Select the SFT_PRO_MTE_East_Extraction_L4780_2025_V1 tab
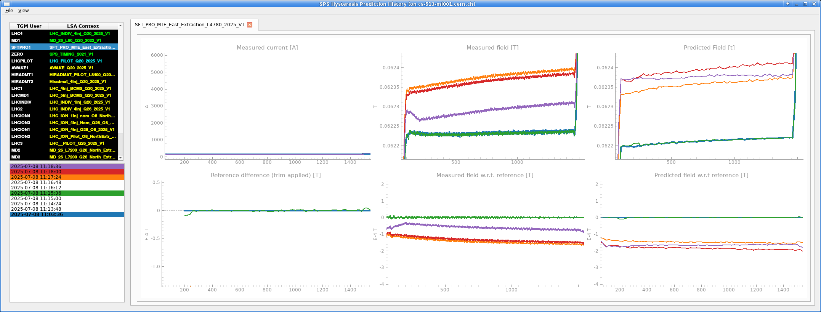 coord(189,25)
